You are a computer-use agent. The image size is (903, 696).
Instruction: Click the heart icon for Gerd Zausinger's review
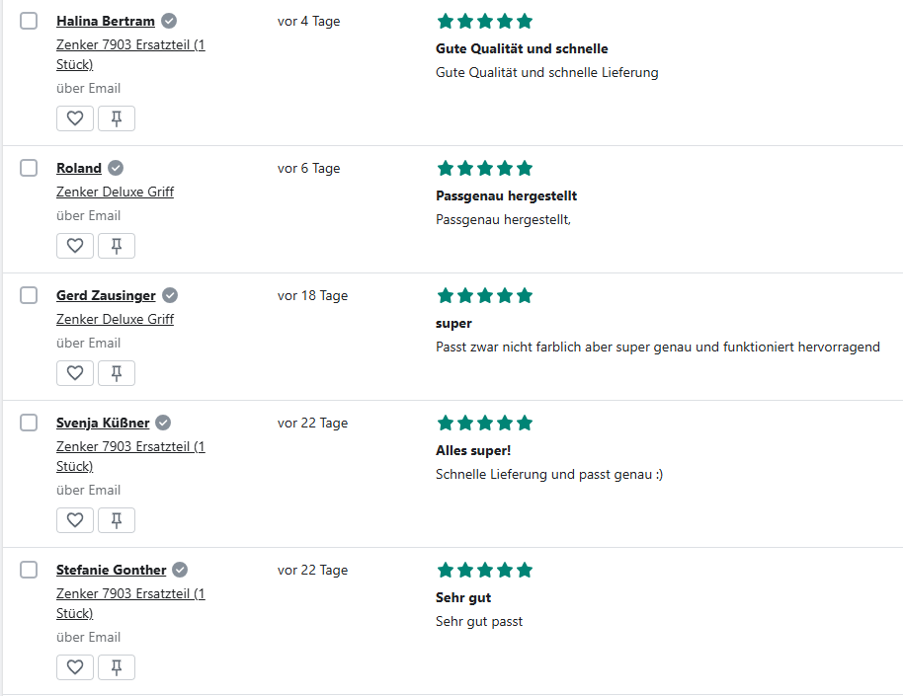point(75,373)
